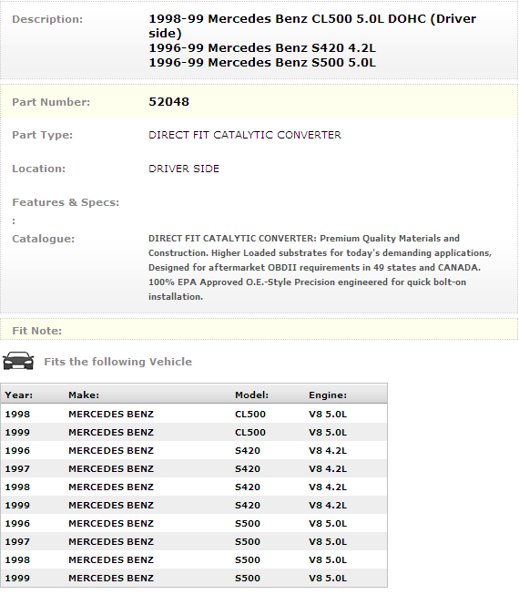519x605 pixels.
Task: Select the 1997 S500 row
Action: [194, 541]
